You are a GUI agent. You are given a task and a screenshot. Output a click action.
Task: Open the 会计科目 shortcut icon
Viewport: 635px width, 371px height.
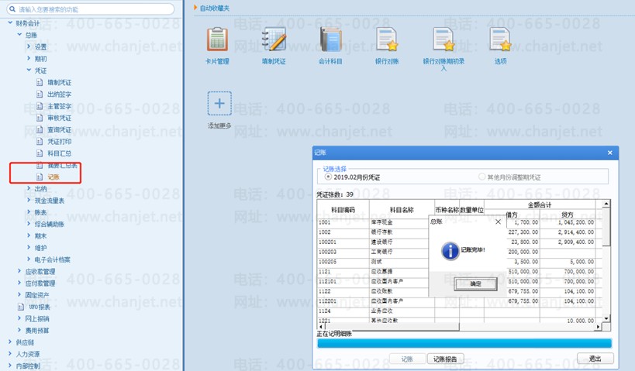point(331,40)
